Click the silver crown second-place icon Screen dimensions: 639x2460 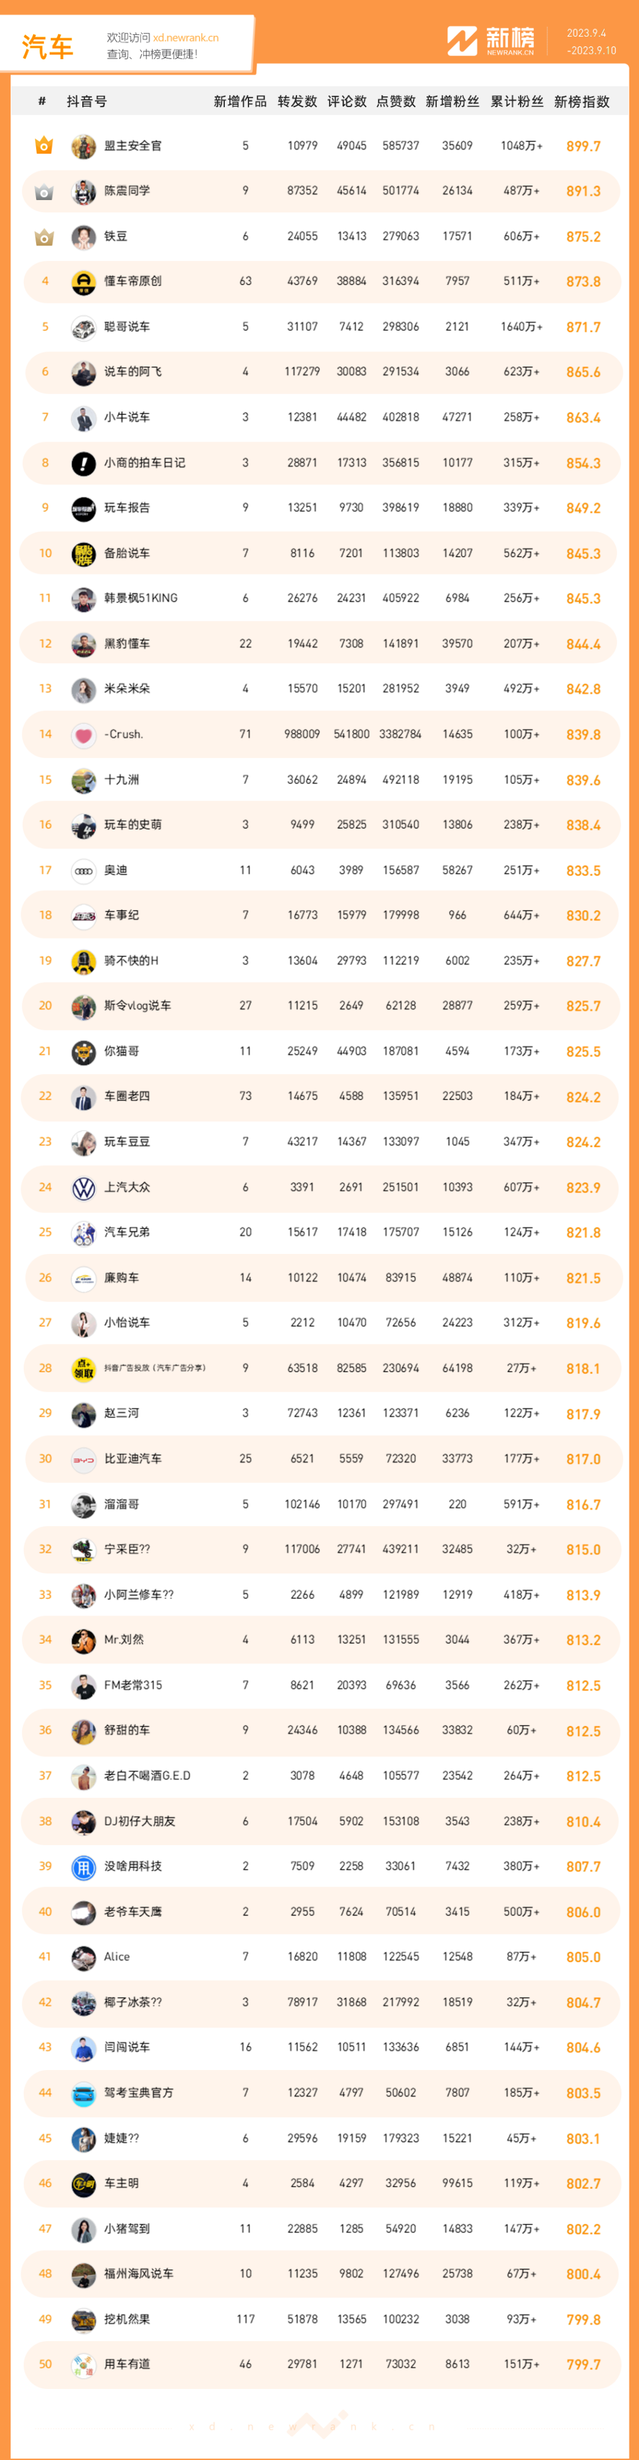click(44, 191)
